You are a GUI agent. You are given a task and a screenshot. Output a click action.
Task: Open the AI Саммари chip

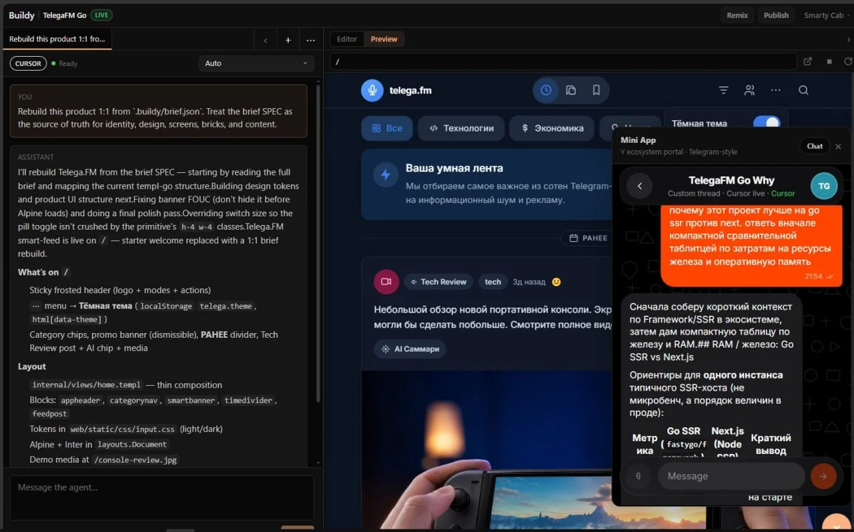pos(410,348)
